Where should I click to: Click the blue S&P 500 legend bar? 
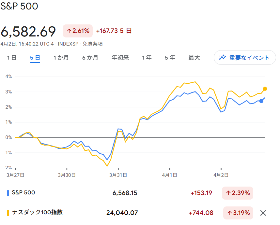[x=8, y=193]
